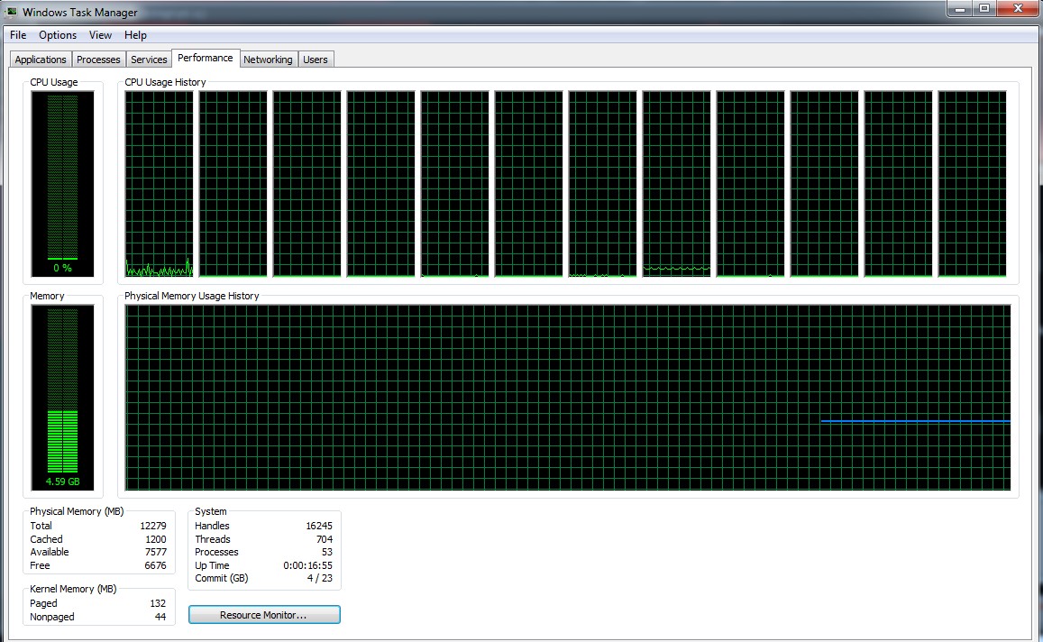Click the Up Time value 0:00:16:55
The image size is (1043, 642).
(x=308, y=565)
